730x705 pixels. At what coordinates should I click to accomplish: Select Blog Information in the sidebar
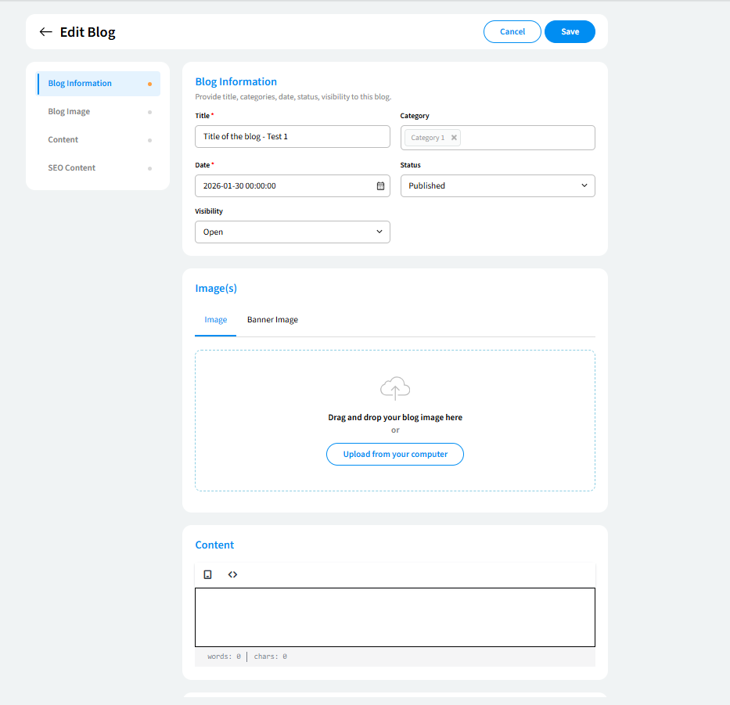click(x=80, y=84)
